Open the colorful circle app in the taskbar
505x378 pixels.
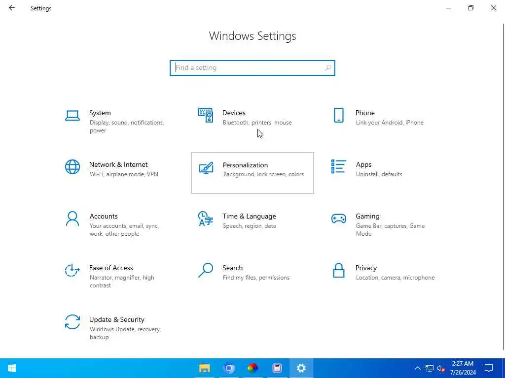pos(253,368)
